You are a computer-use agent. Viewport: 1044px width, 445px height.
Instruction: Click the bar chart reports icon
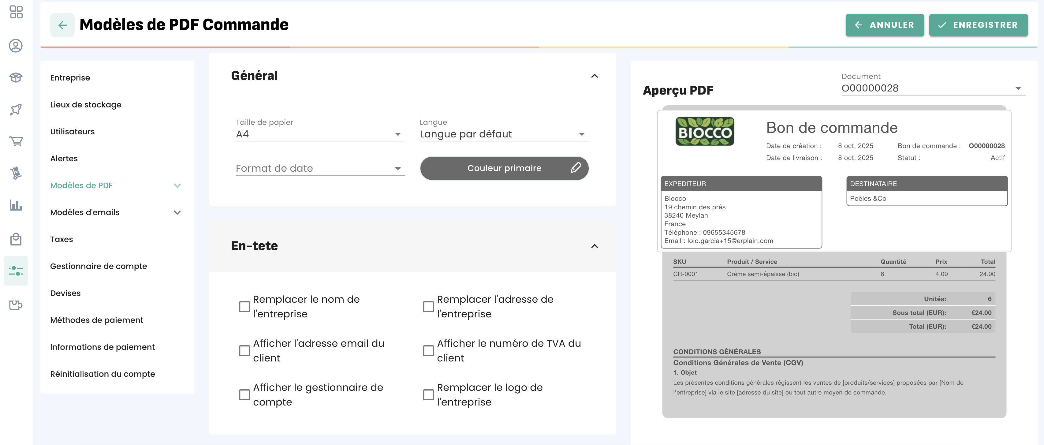click(x=16, y=205)
